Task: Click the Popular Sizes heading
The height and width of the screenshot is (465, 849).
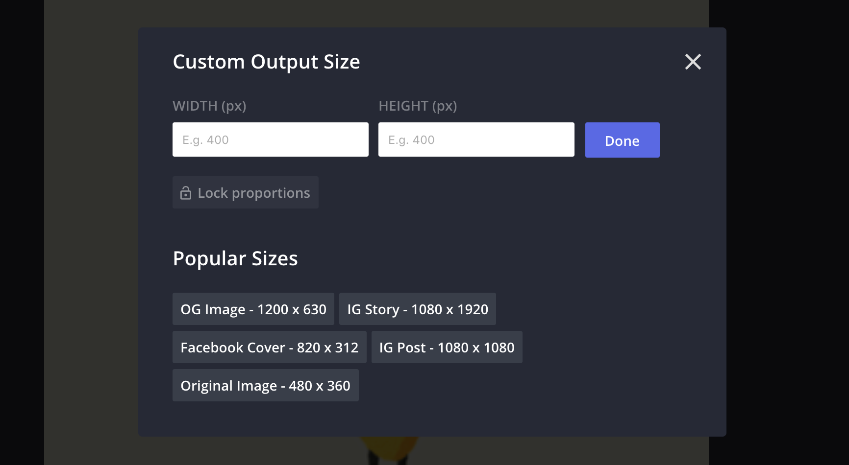Action: (x=235, y=258)
